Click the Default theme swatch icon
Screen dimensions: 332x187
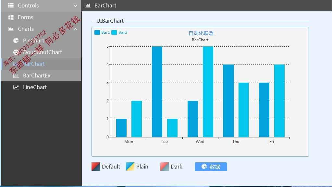point(96,167)
